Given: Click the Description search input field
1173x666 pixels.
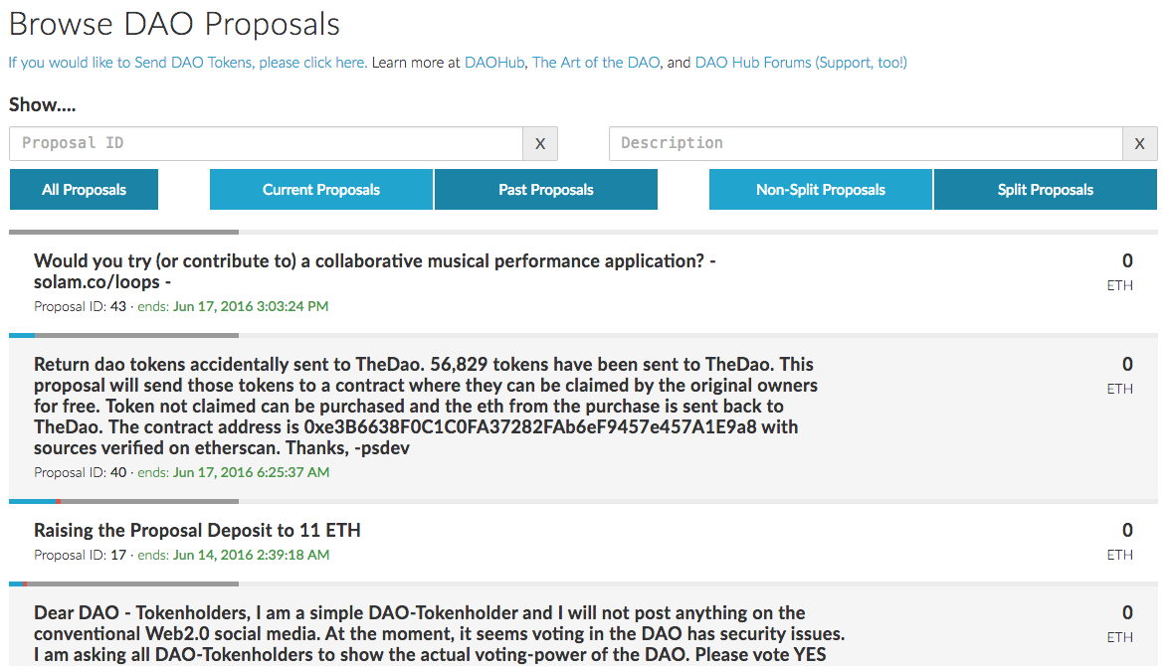Looking at the screenshot, I should pyautogui.click(x=865, y=143).
